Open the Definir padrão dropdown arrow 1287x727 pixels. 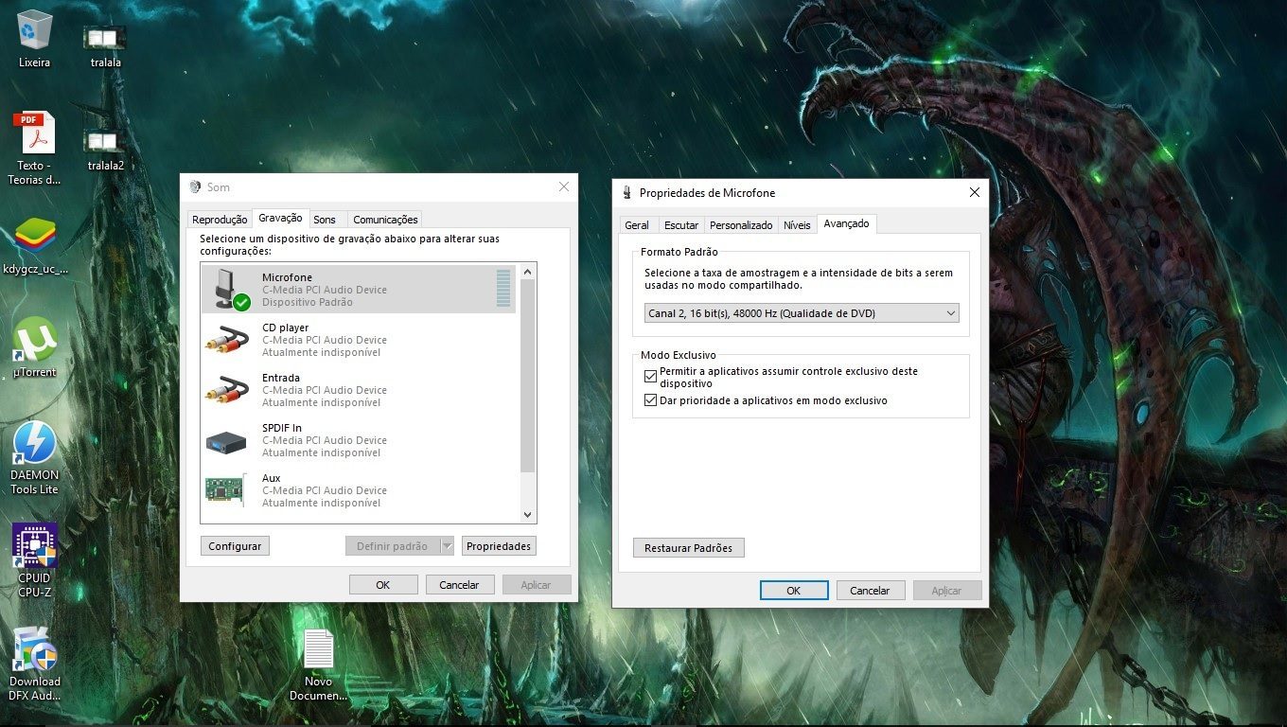click(448, 546)
